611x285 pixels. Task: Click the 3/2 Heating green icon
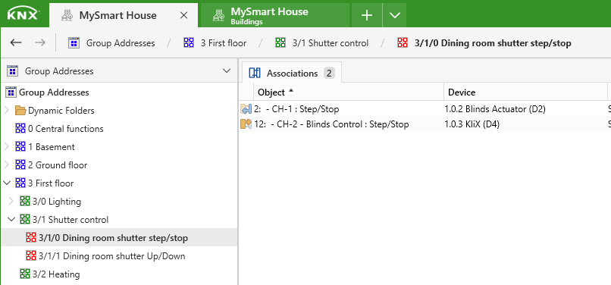25,274
